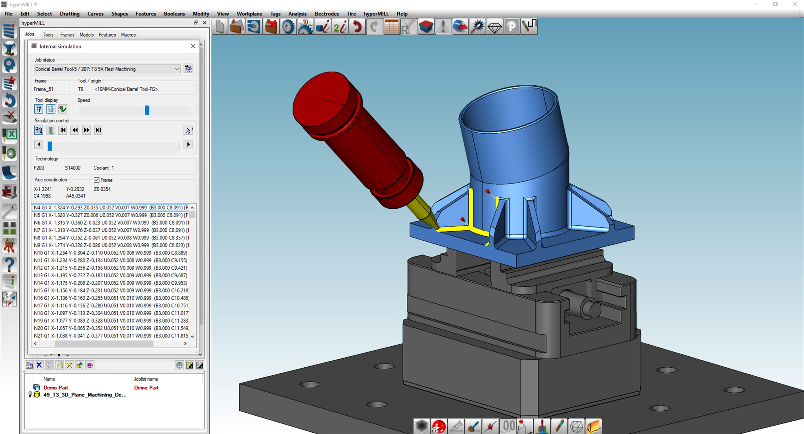This screenshot has height=434, width=804.
Task: Click the green 2i info icon
Action: coord(340,27)
